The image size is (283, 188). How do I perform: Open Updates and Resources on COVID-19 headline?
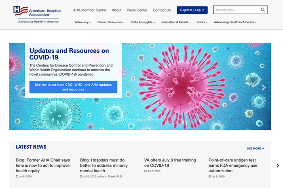(69, 54)
